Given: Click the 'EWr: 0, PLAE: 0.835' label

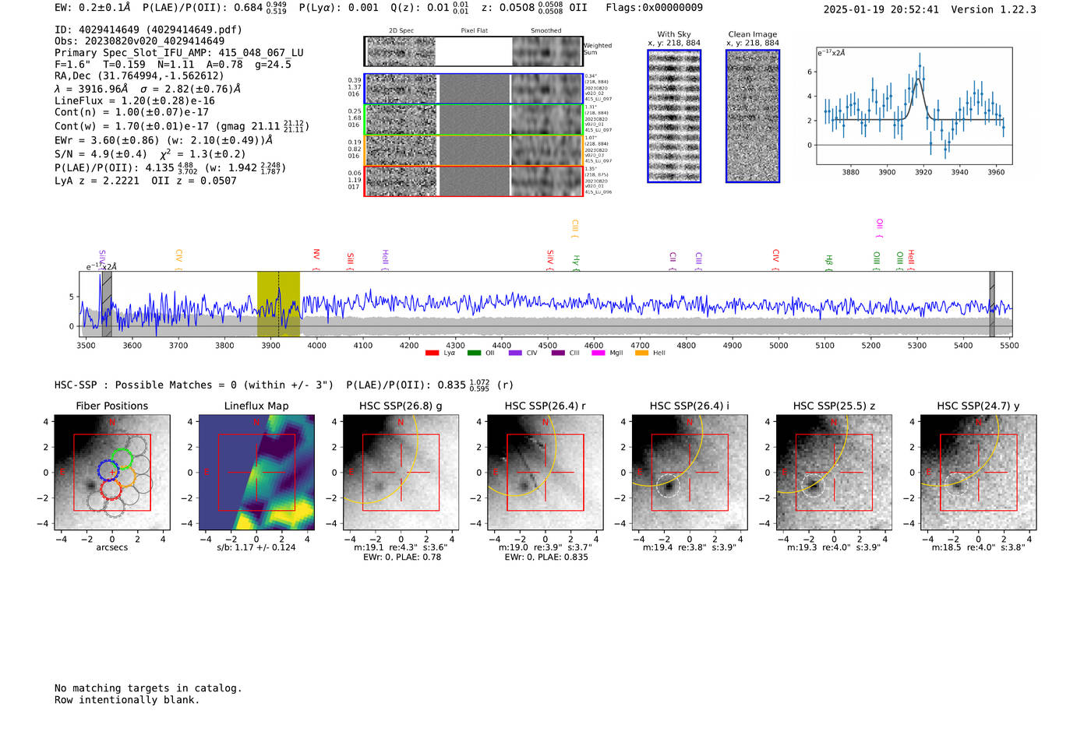Looking at the screenshot, I should (546, 557).
